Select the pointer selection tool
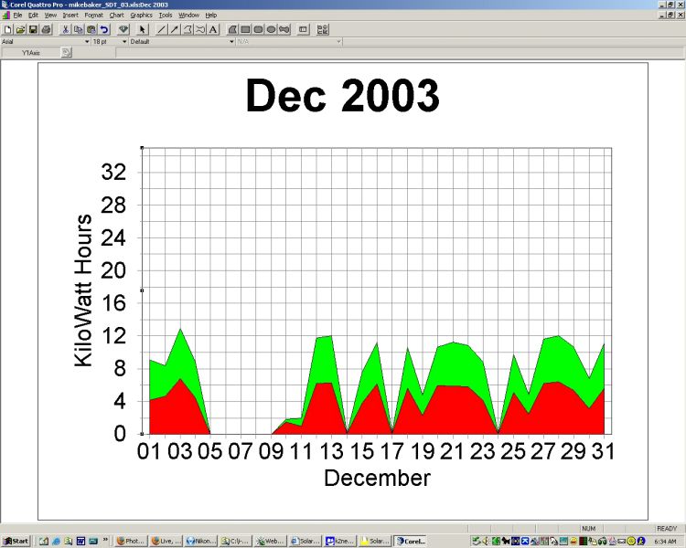The width and height of the screenshot is (686, 548). point(143,29)
